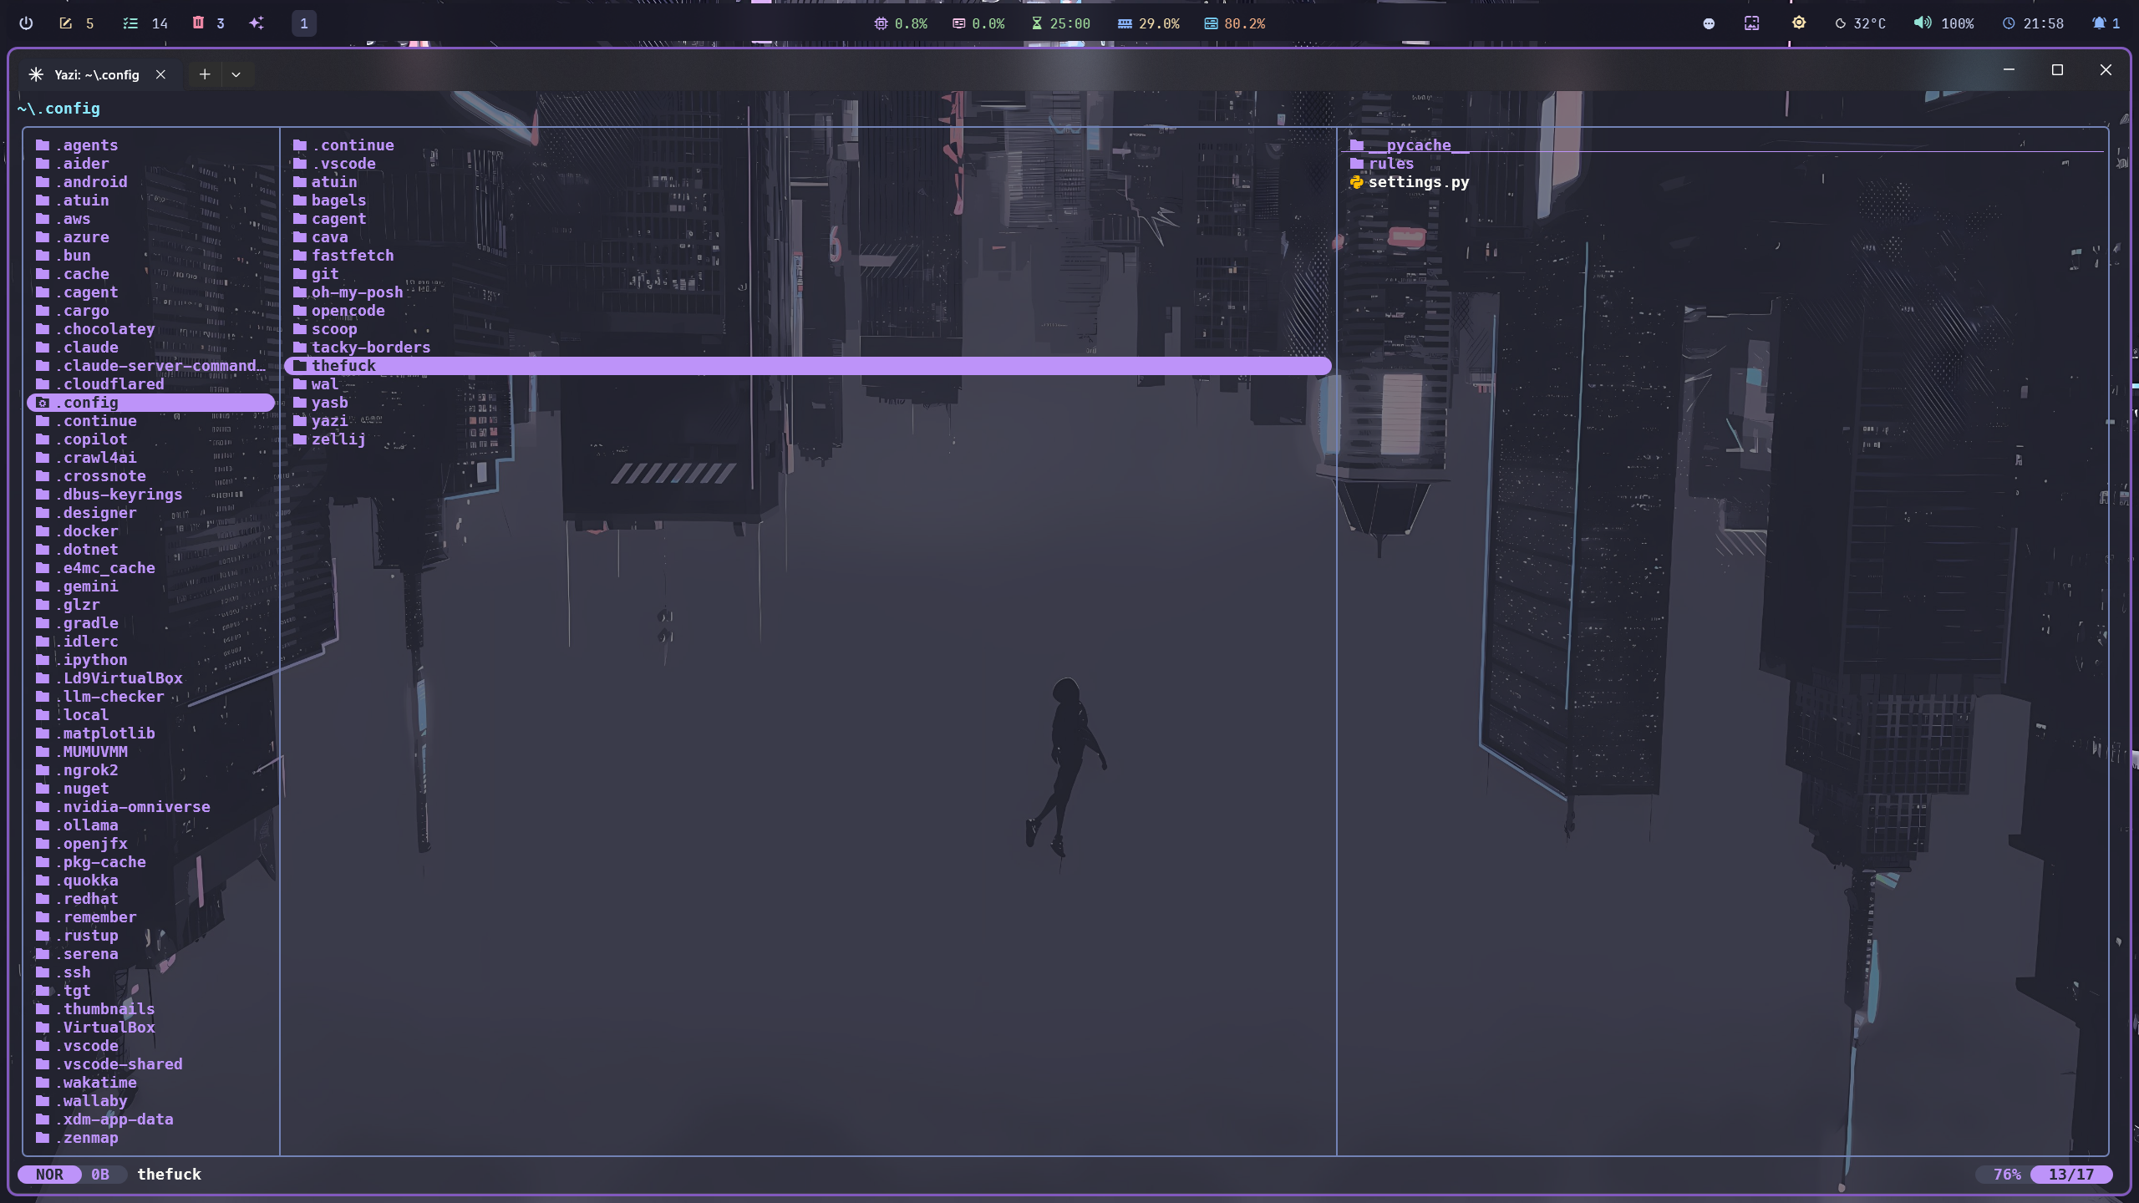2139x1203 pixels.
Task: Click the folder icon beside cagent in middle pane
Action: pos(300,219)
